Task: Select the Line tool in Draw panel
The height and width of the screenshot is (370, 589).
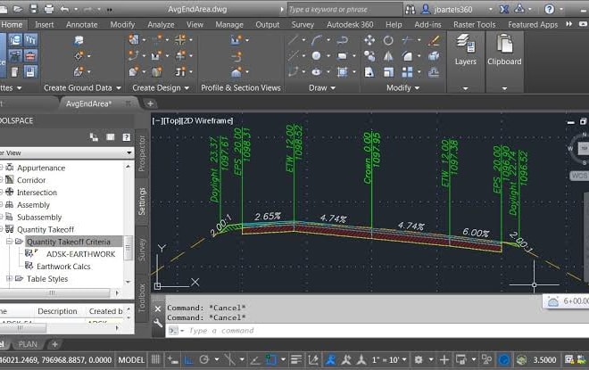Action: [293, 40]
